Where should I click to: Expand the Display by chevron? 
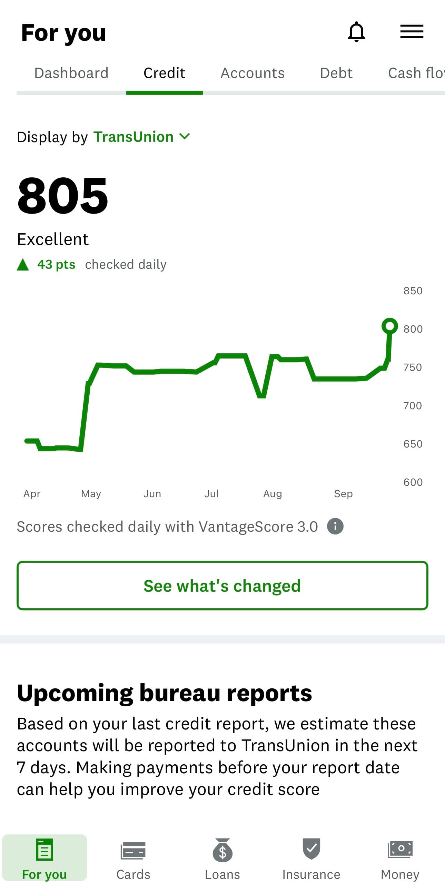click(185, 136)
